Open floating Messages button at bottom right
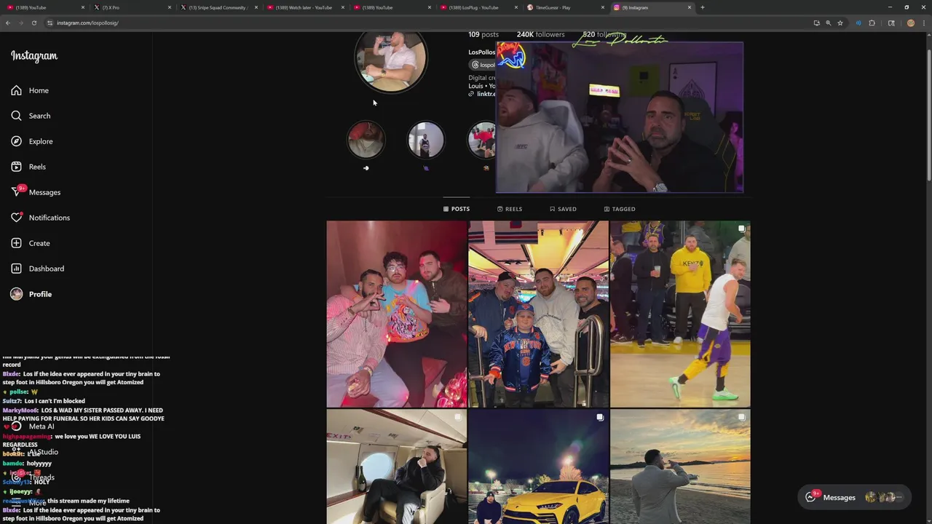The image size is (932, 524). tap(855, 497)
